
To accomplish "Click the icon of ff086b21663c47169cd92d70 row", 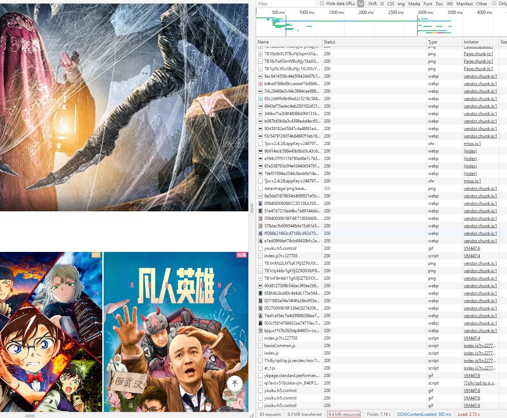I will [x=260, y=233].
